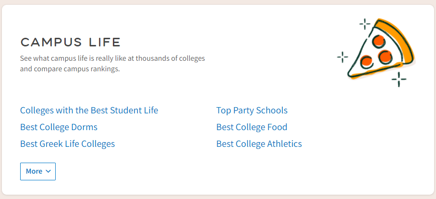Image resolution: width=436 pixels, height=199 pixels.
Task: Click the pizza slice illustration
Action: pos(379,50)
